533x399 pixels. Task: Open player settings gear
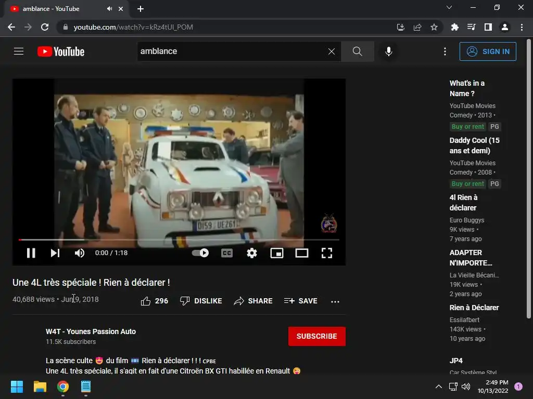pos(252,253)
